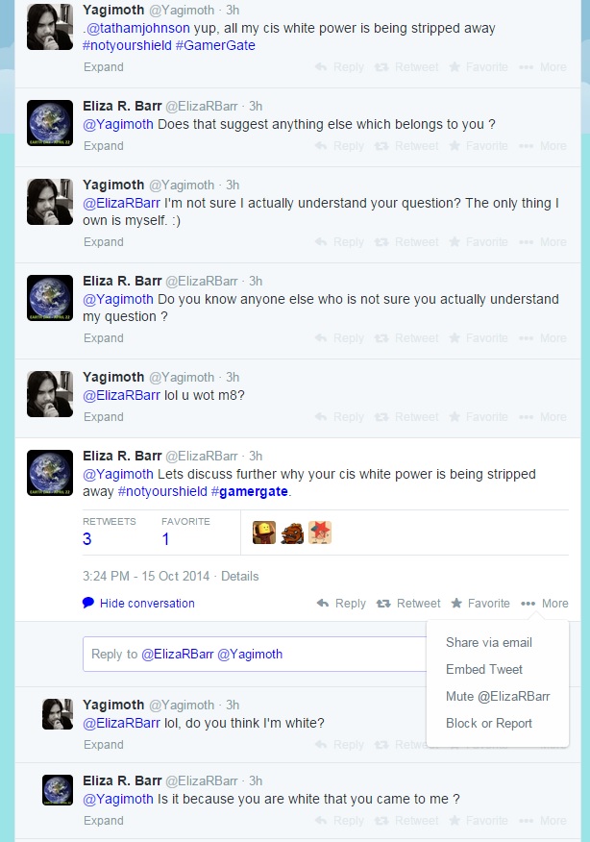Select Block or Report menu entry
The width and height of the screenshot is (590, 842).
tap(488, 724)
